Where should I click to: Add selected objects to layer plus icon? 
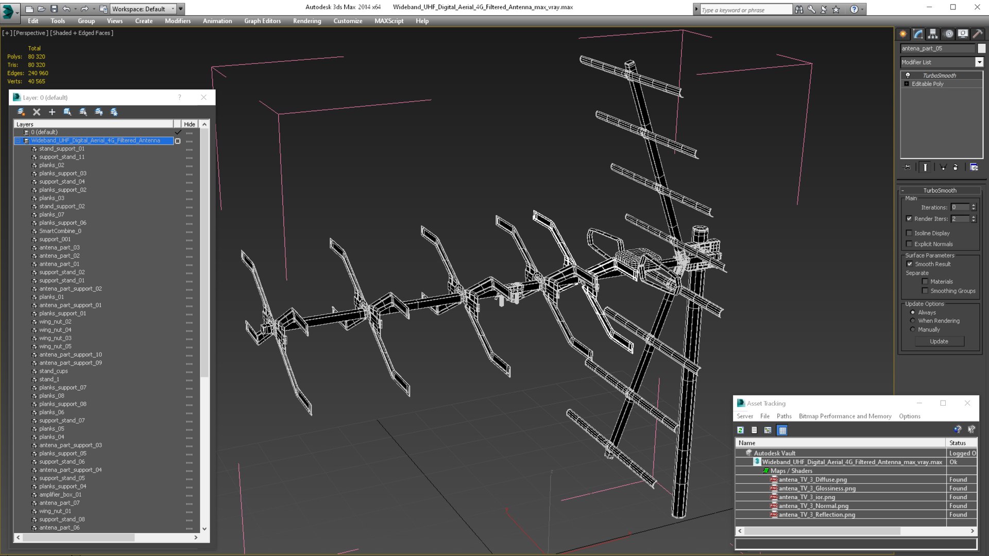(52, 112)
